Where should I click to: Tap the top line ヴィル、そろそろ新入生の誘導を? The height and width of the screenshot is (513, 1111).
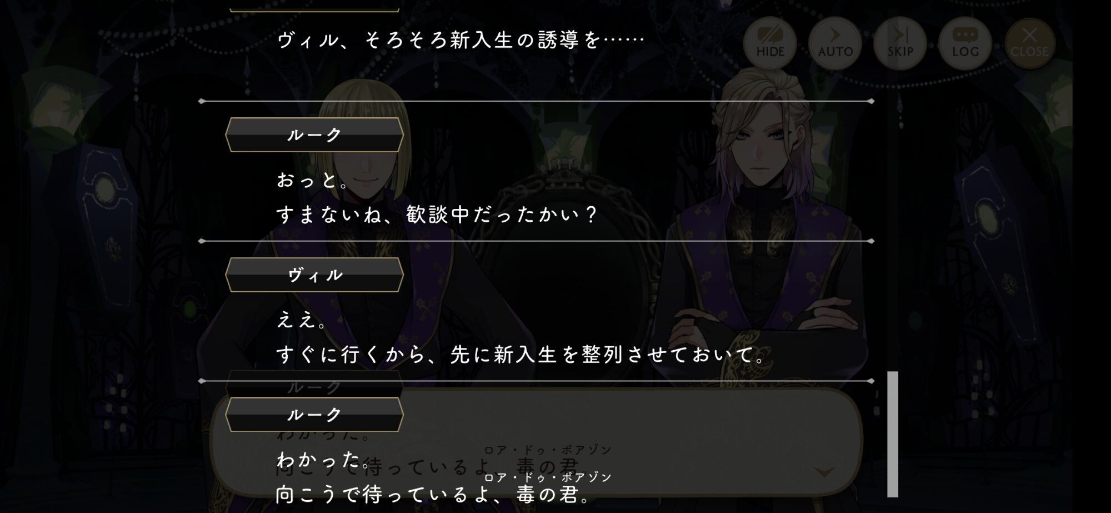pyautogui.click(x=461, y=40)
